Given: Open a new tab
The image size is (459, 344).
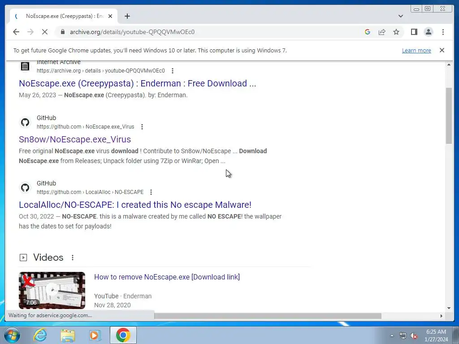Looking at the screenshot, I should 127,16.
